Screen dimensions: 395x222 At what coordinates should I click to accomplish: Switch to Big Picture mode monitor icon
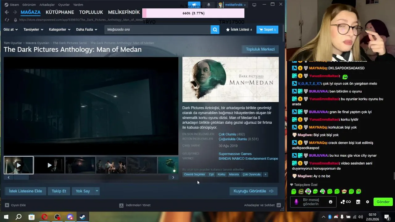click(x=254, y=5)
